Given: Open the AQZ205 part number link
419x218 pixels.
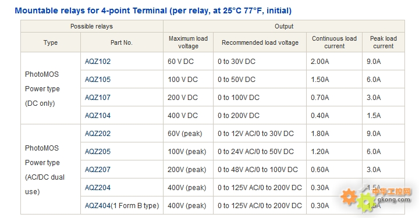Looking at the screenshot, I should (98, 152).
